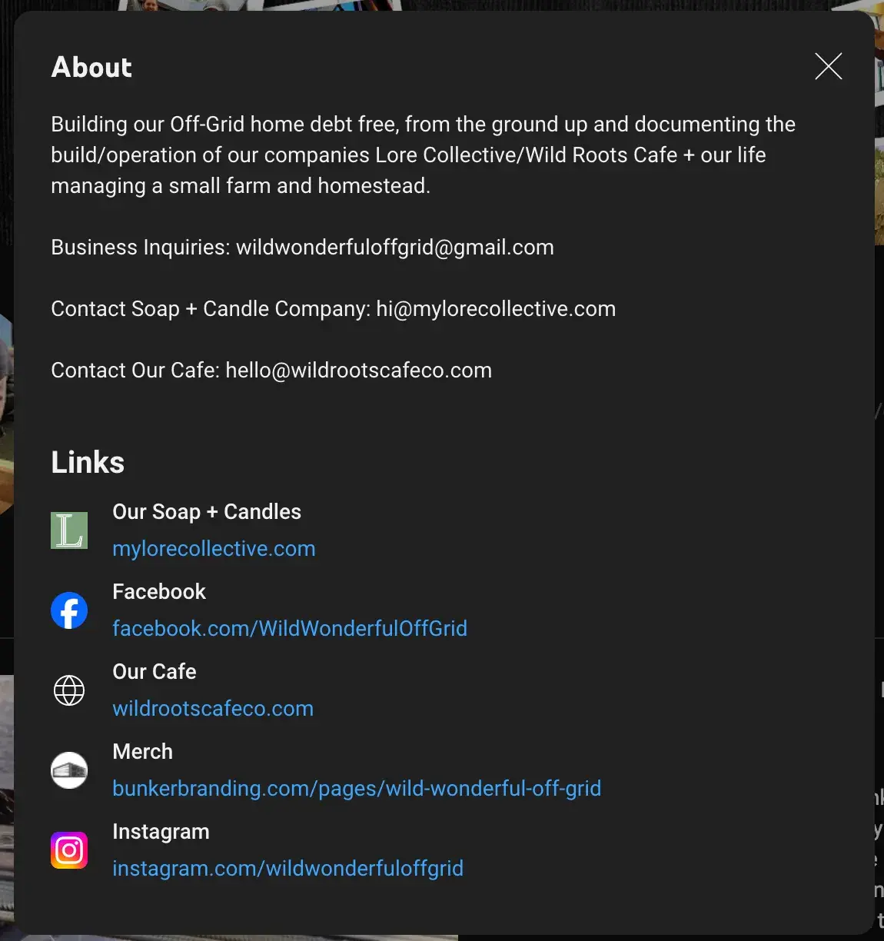Screen dimensions: 884x941
Task: Open the bunkerbranding.com merch page link
Action: 357,789
